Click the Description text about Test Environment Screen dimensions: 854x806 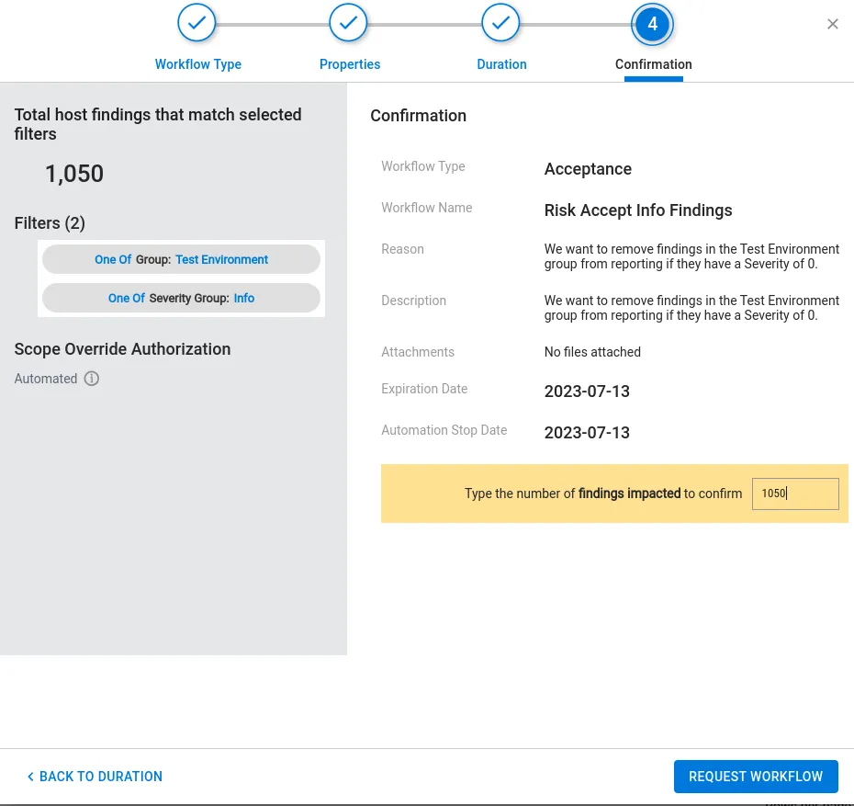point(691,308)
